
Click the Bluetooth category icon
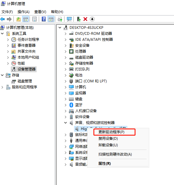pyautogui.click(x=71, y=105)
